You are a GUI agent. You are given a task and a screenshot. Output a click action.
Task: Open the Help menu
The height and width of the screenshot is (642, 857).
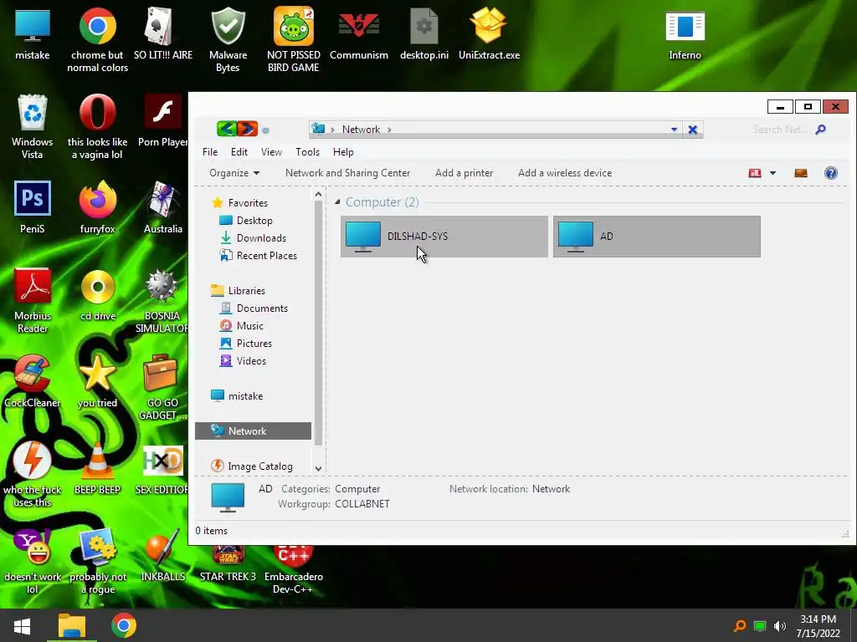343,152
